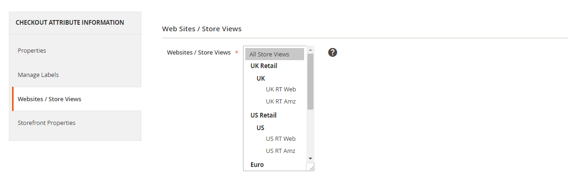This screenshot has width=570, height=173.
Task: Open the Manage Labels tab
Action: [75, 75]
